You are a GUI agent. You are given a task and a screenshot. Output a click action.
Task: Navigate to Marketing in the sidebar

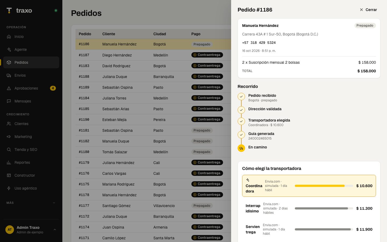coord(31,137)
